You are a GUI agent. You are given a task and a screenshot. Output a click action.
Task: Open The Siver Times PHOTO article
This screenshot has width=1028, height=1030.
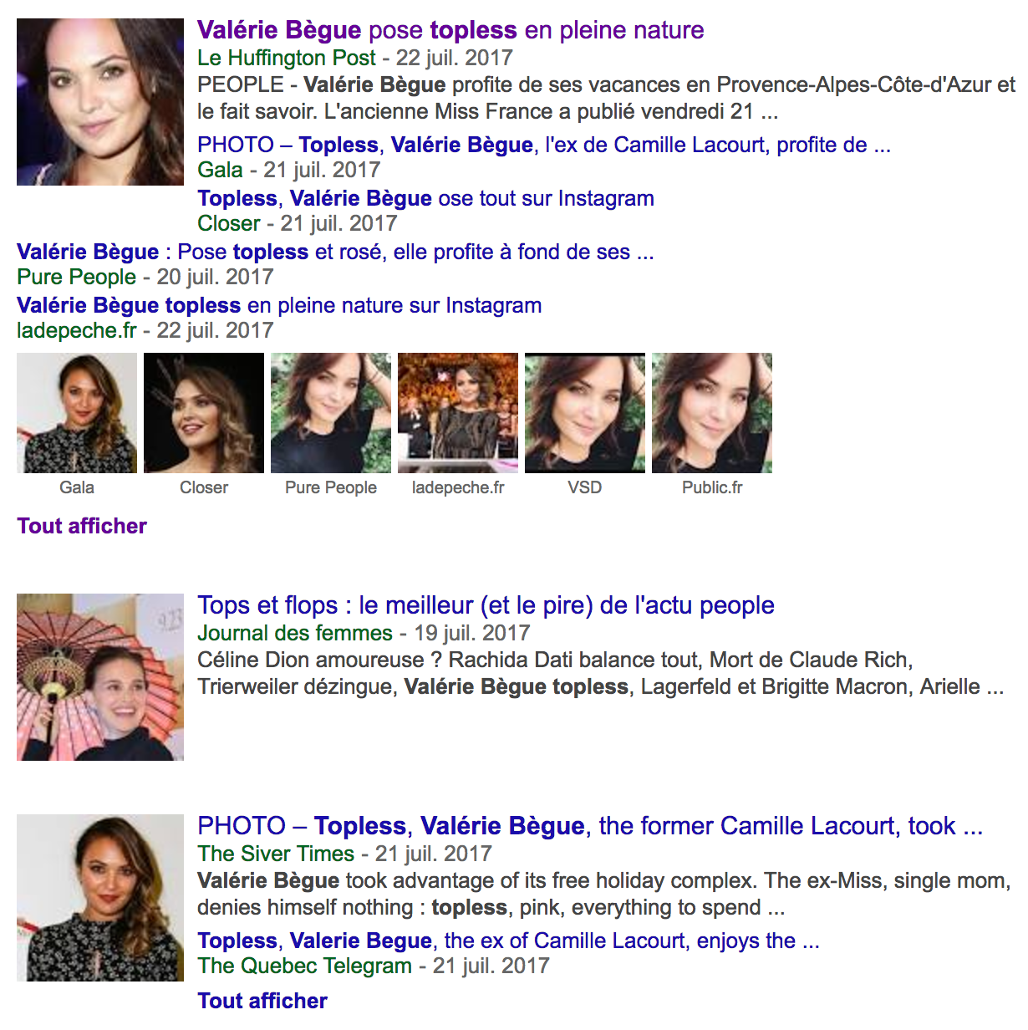pos(590,826)
